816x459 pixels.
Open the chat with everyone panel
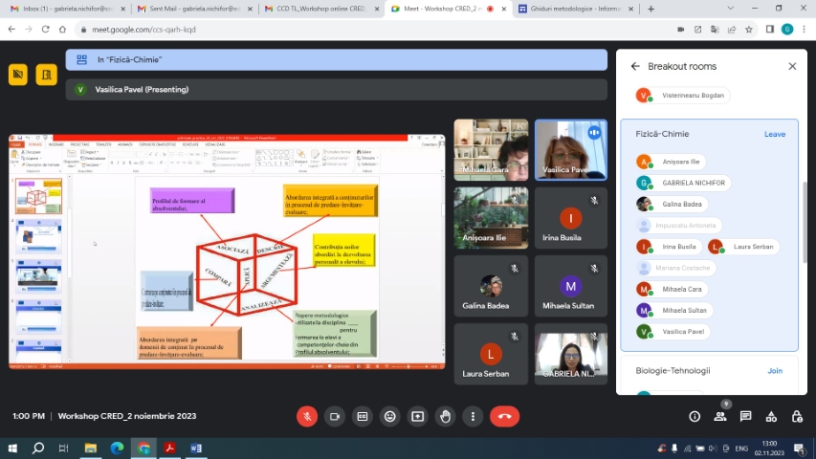(746, 416)
